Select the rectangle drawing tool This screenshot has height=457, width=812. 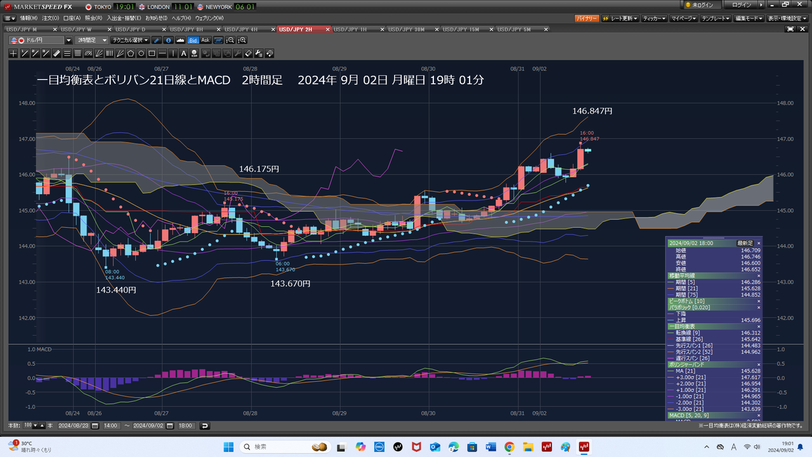point(152,53)
